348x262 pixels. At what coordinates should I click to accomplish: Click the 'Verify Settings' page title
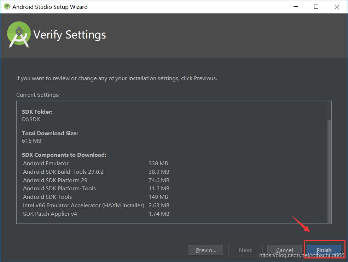pyautogui.click(x=69, y=35)
